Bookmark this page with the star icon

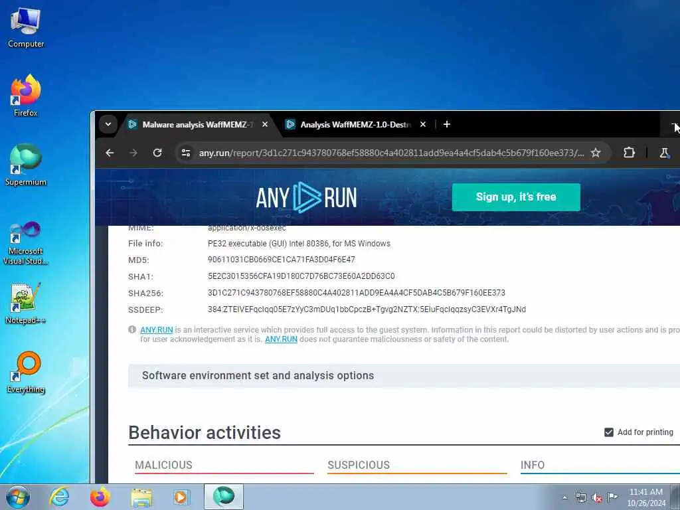coord(596,153)
